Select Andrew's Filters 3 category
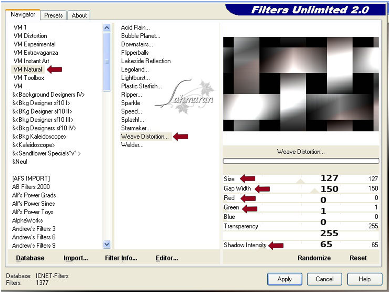 (34, 229)
